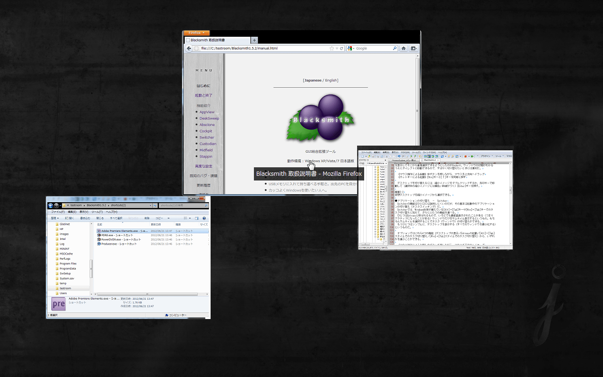Open the Cockpit link in the manual menu
The width and height of the screenshot is (603, 377).
click(206, 131)
